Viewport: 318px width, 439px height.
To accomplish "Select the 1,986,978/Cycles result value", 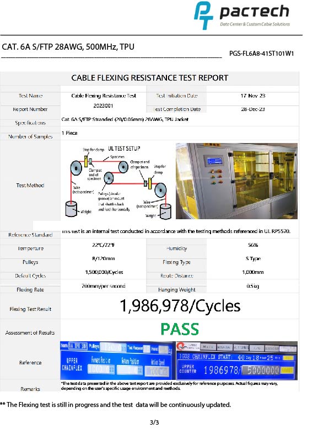I will coord(180,306).
